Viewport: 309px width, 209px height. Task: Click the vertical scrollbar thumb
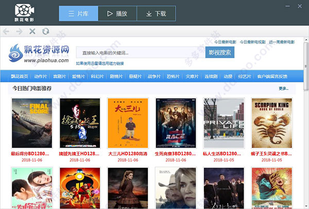point(306,66)
